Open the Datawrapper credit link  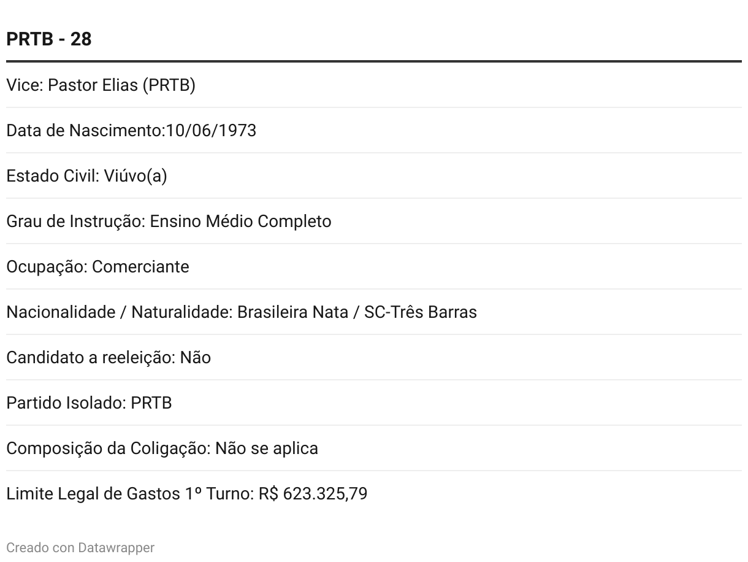tap(116, 547)
